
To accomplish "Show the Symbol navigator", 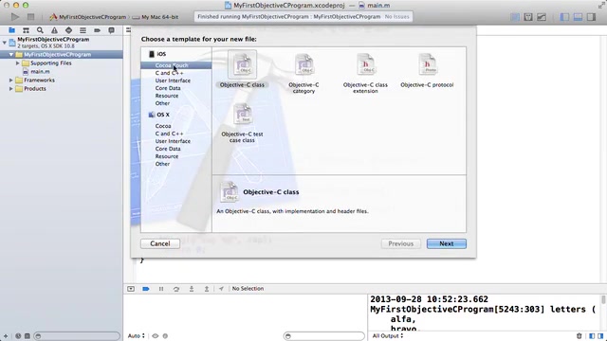I will pos(26,30).
